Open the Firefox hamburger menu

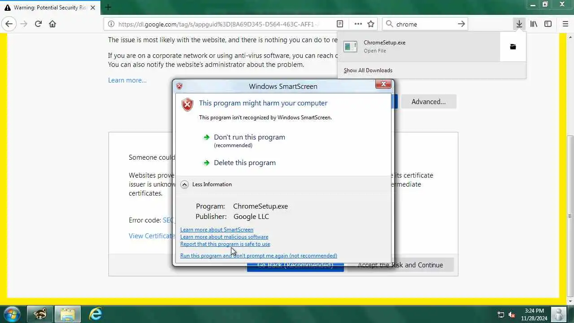coord(565,24)
